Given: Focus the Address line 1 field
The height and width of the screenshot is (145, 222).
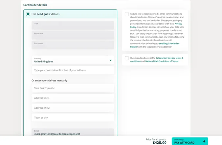Looking at the screenshot, I should point(73,98).
